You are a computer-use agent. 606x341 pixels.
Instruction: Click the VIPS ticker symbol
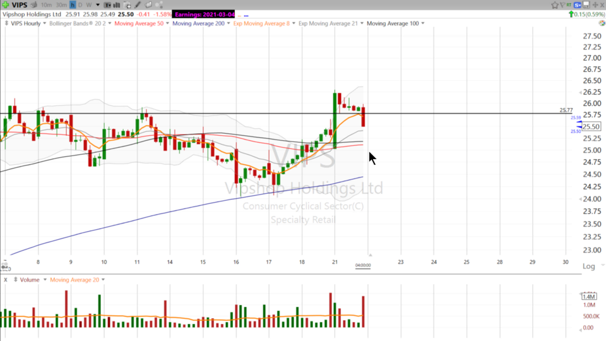20,5
